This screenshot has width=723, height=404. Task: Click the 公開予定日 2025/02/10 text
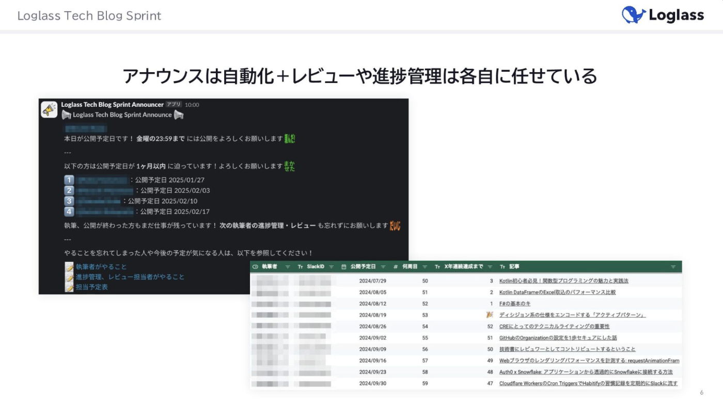(163, 201)
